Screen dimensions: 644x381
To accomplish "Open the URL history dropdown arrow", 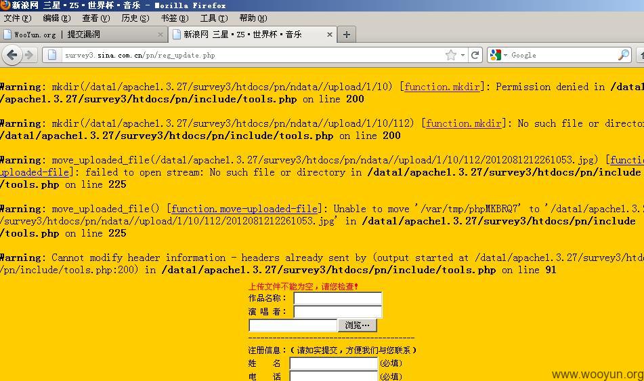I will 463,55.
